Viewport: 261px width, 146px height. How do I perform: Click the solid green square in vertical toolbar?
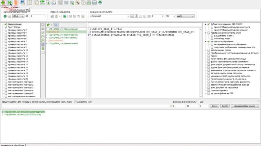point(43,49)
